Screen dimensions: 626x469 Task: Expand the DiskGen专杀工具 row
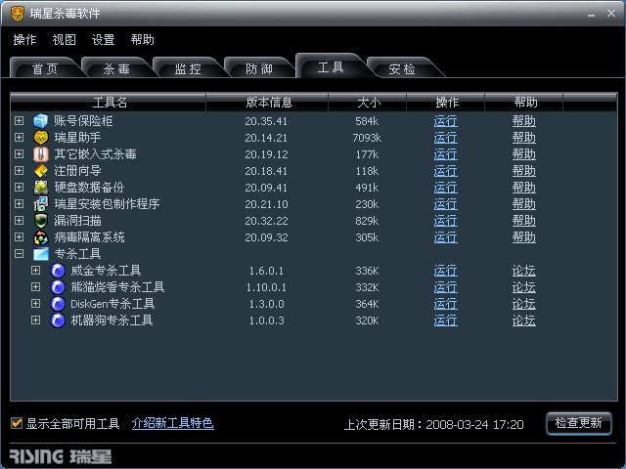click(x=35, y=304)
